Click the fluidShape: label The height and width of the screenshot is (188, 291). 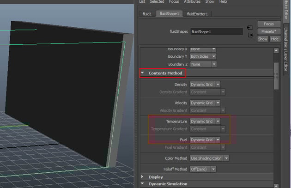tap(179, 31)
